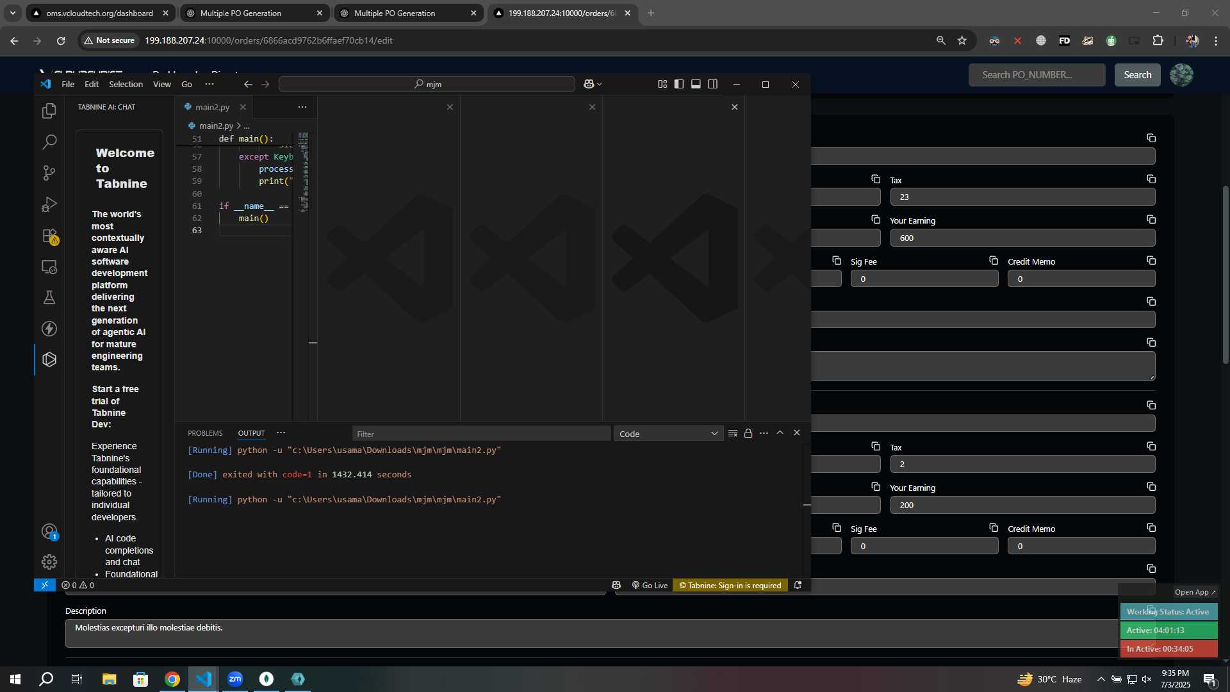Click the Description text area

(592, 633)
